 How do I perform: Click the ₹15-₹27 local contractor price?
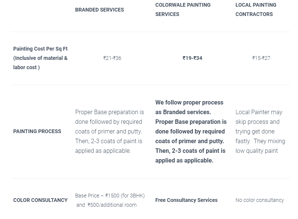pyautogui.click(x=261, y=58)
